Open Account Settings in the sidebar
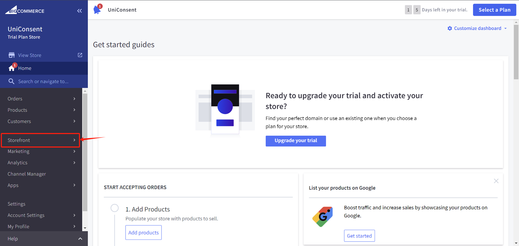Viewport: 519px width, 246px height. tap(41, 215)
